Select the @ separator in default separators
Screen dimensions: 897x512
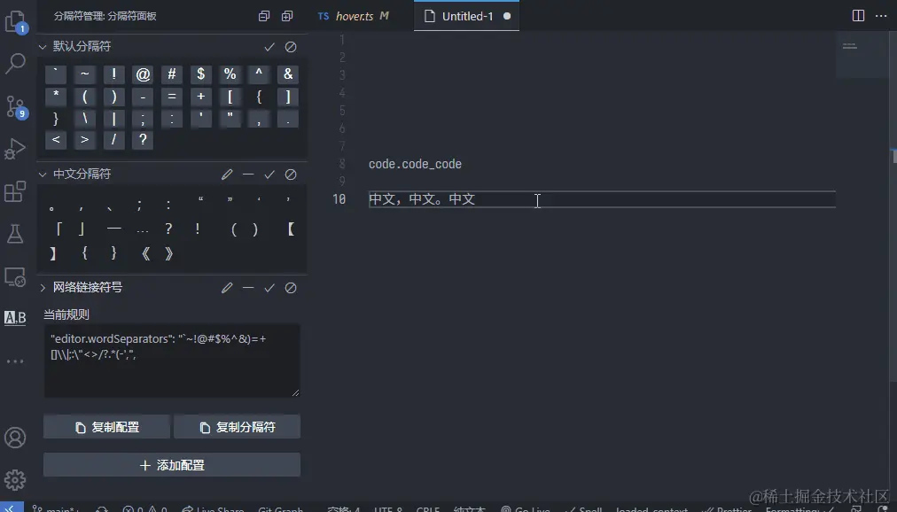click(x=143, y=74)
